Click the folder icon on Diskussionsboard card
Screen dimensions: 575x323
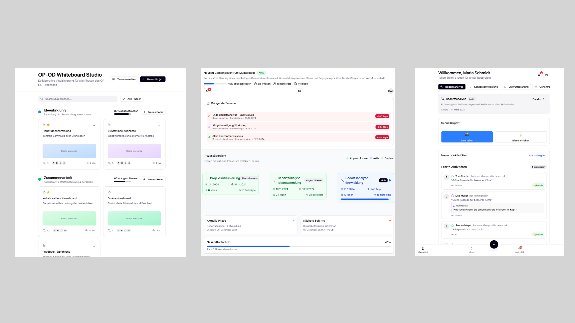(109, 192)
